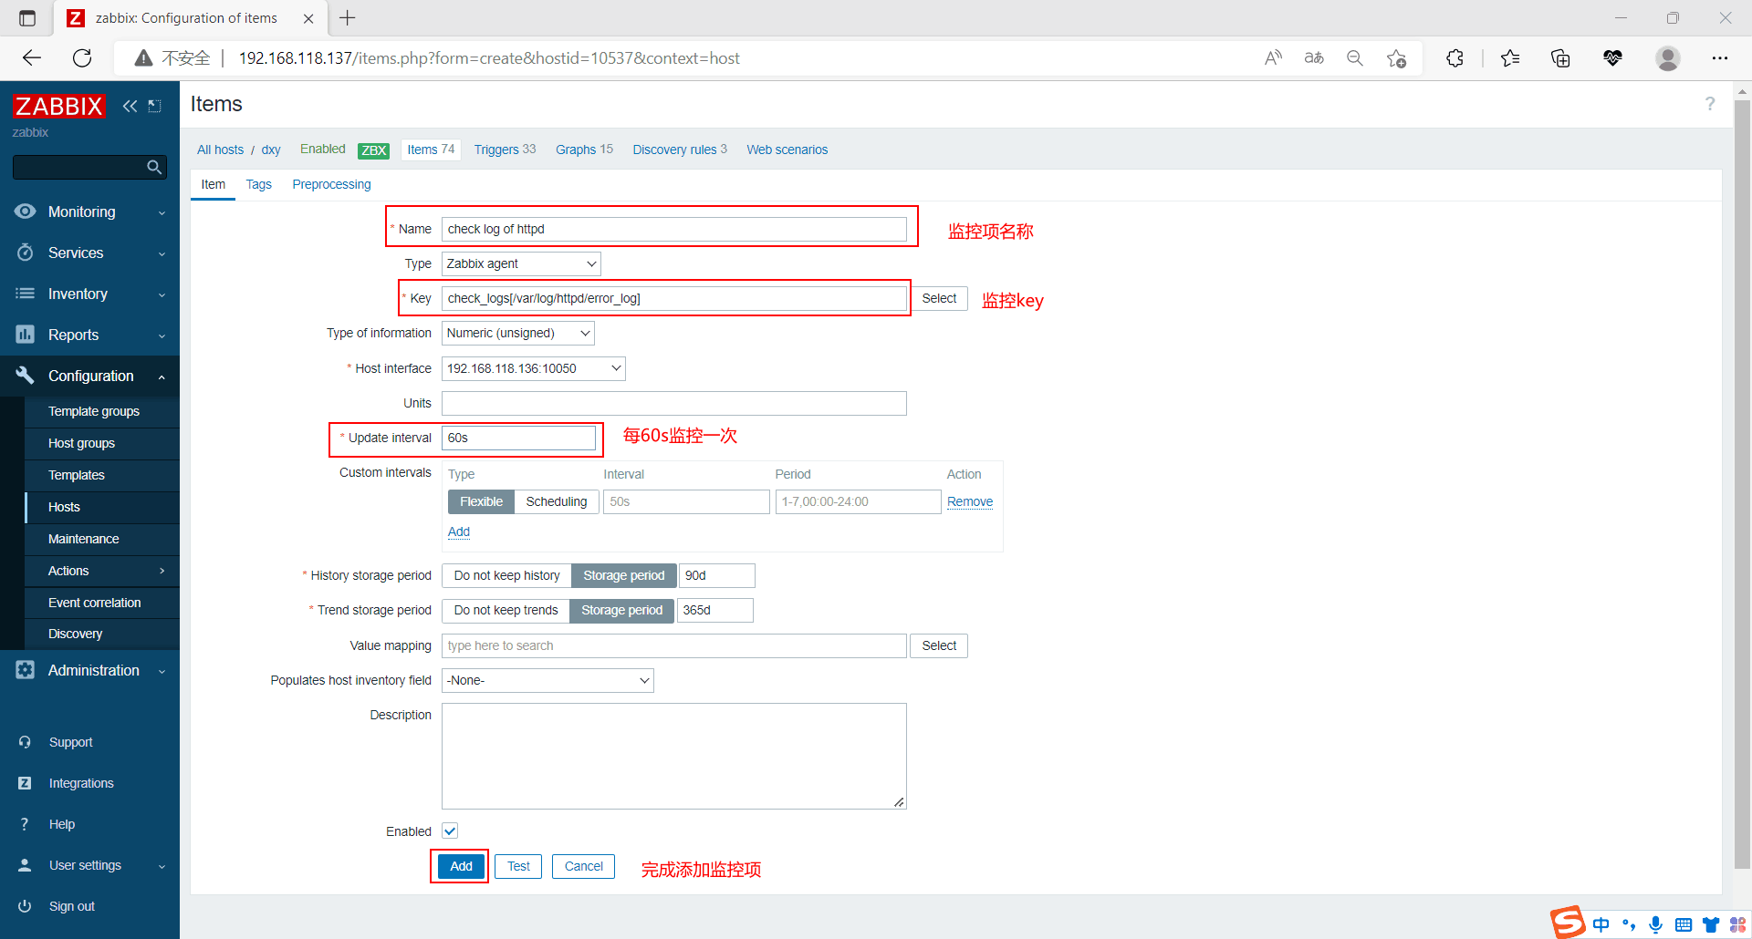
Task: Click the Cancel button
Action: point(583,866)
